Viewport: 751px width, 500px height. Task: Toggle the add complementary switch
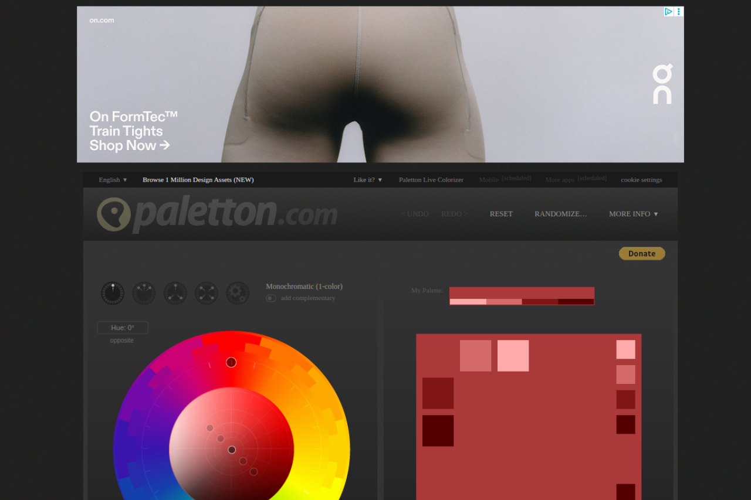point(270,298)
